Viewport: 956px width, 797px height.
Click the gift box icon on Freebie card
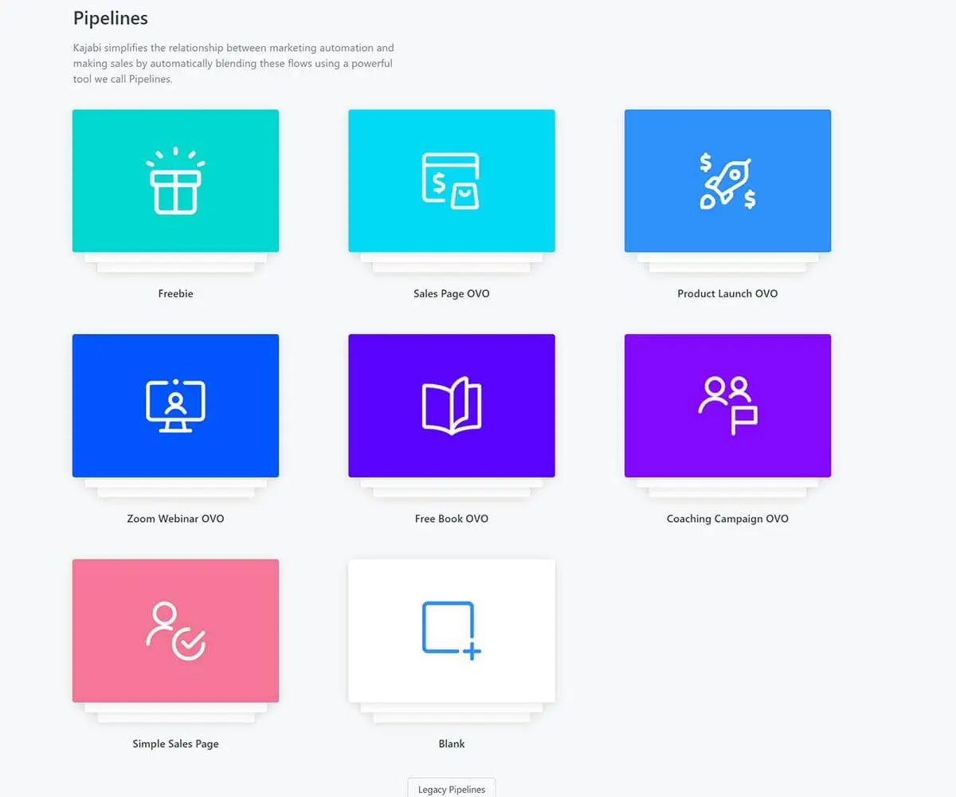pos(175,181)
